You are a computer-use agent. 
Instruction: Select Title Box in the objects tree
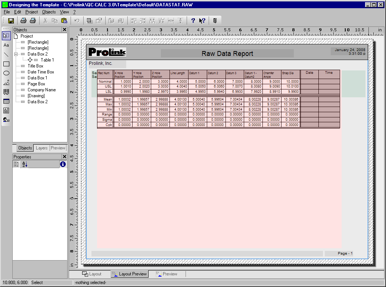(x=35, y=66)
